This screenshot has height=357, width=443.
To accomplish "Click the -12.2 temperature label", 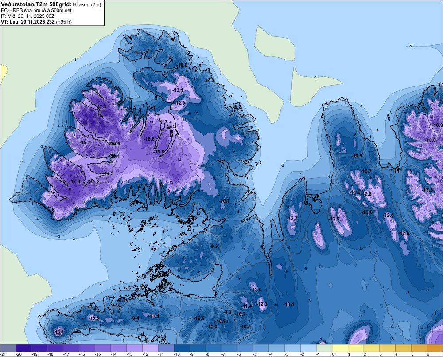I will click(x=94, y=318).
